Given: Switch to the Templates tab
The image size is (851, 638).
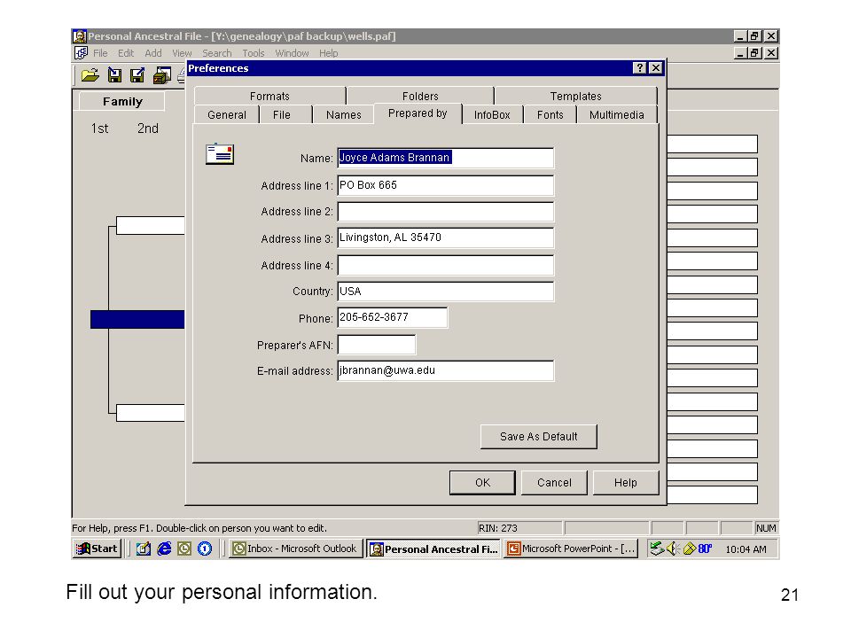Looking at the screenshot, I should (x=576, y=96).
